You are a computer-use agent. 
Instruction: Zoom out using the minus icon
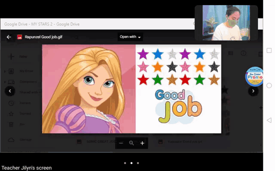(x=121, y=143)
